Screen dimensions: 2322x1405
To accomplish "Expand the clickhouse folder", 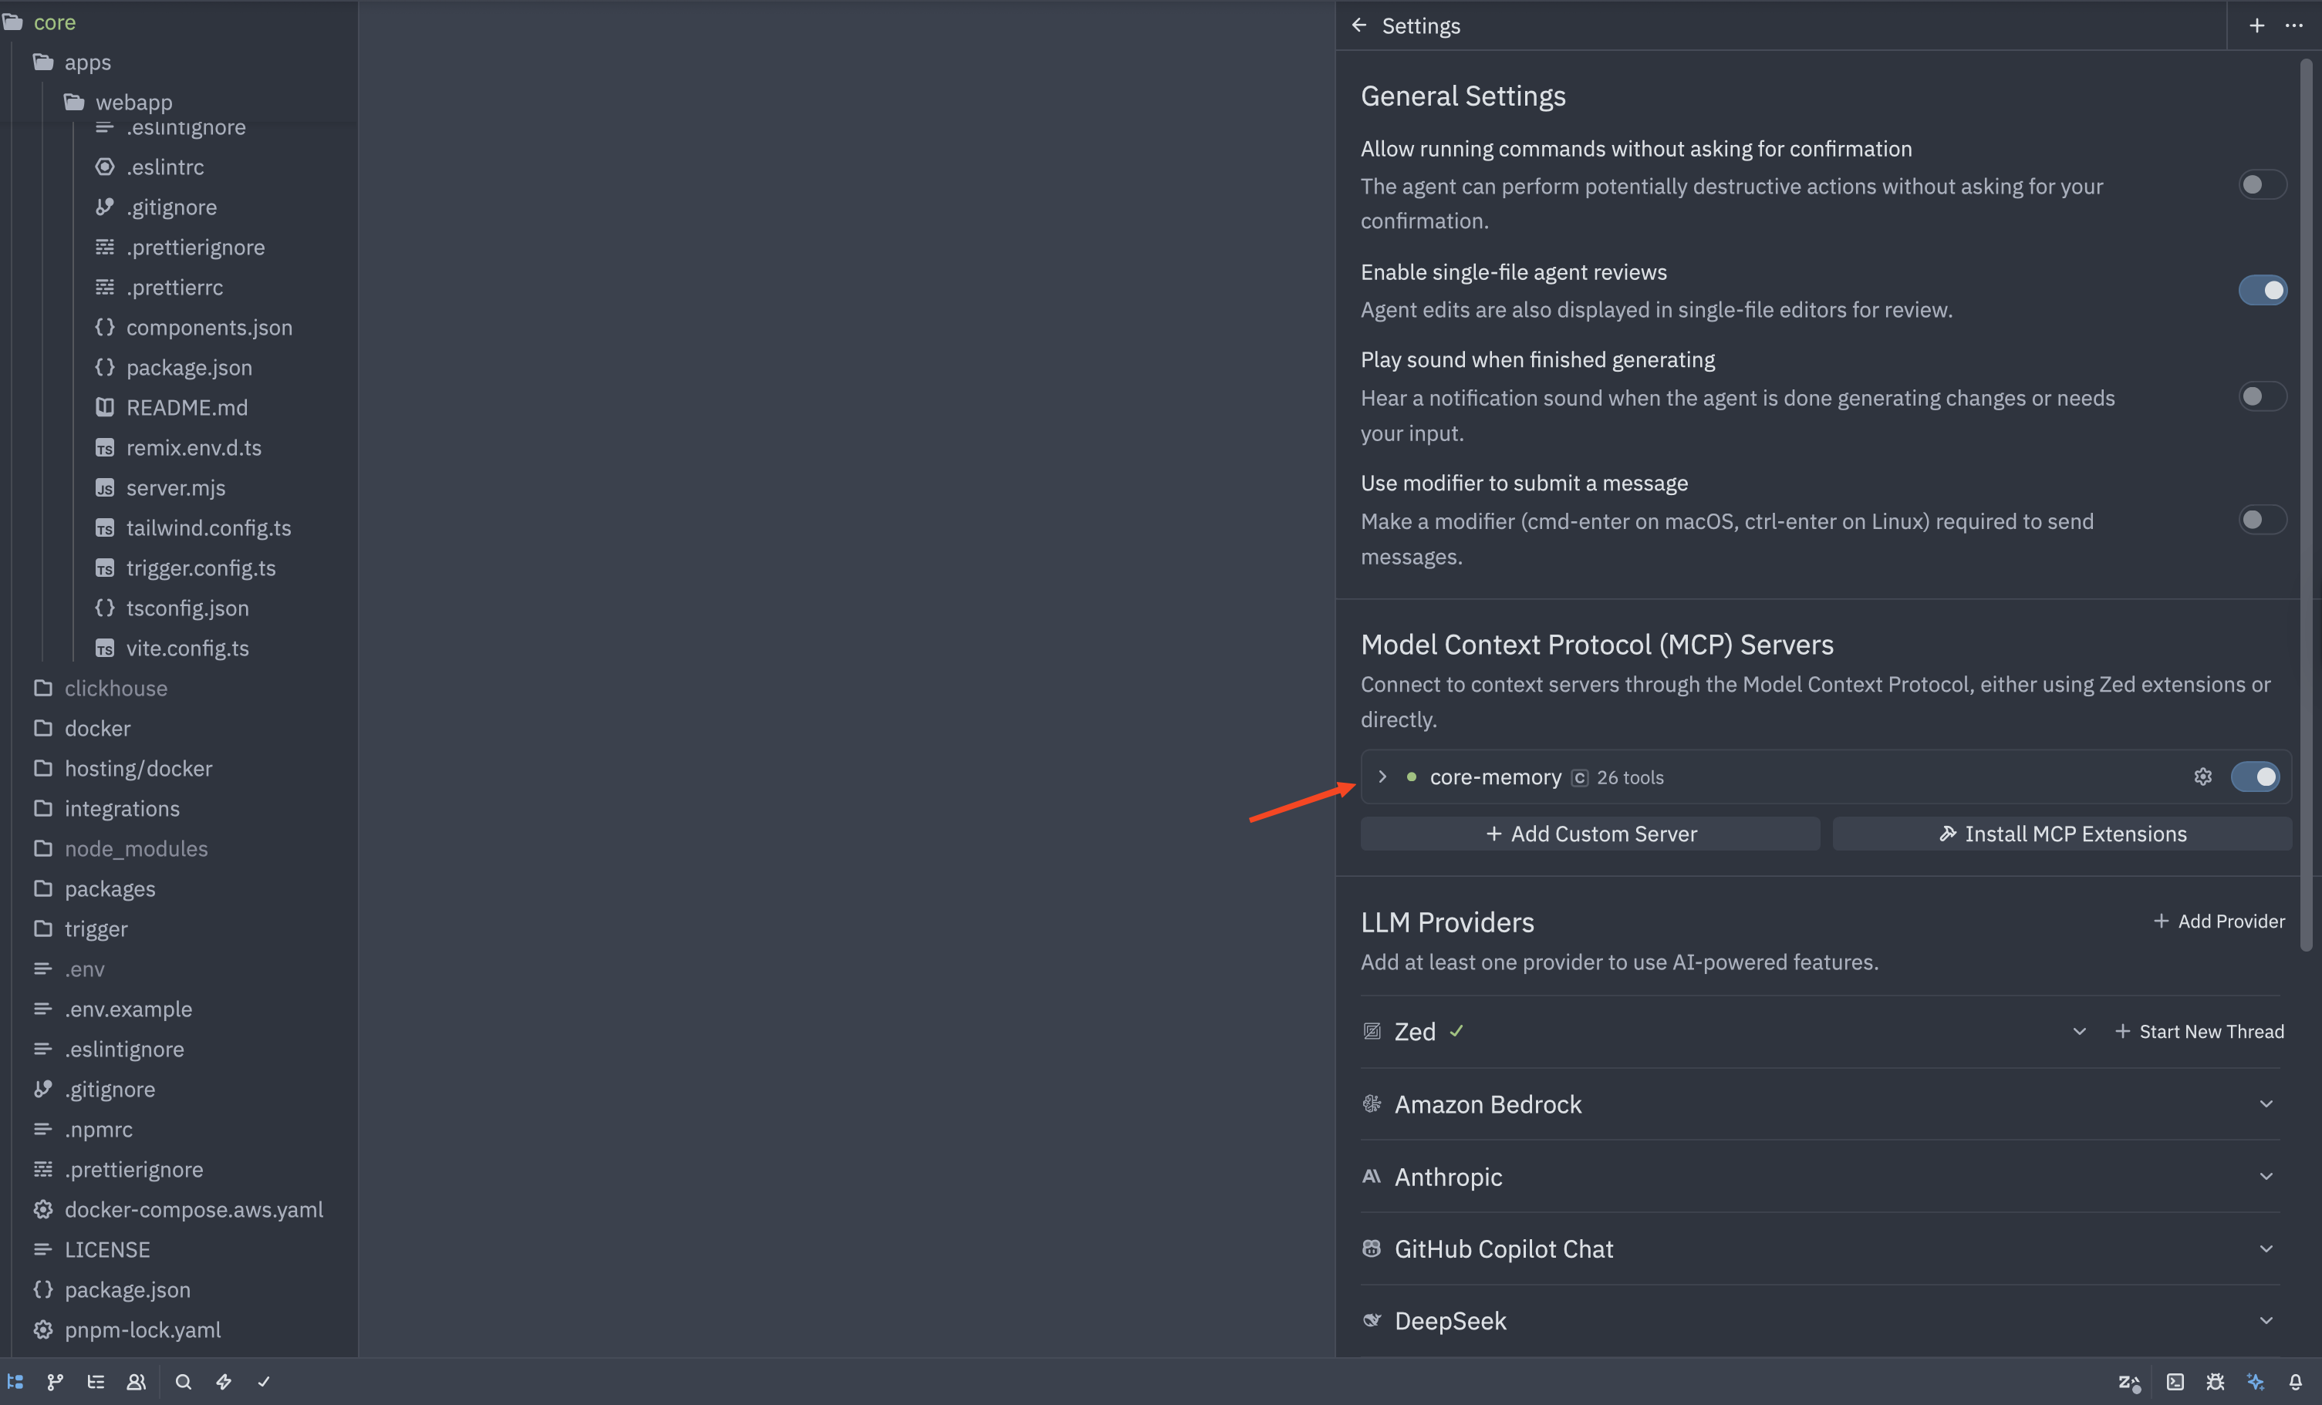I will [x=115, y=688].
